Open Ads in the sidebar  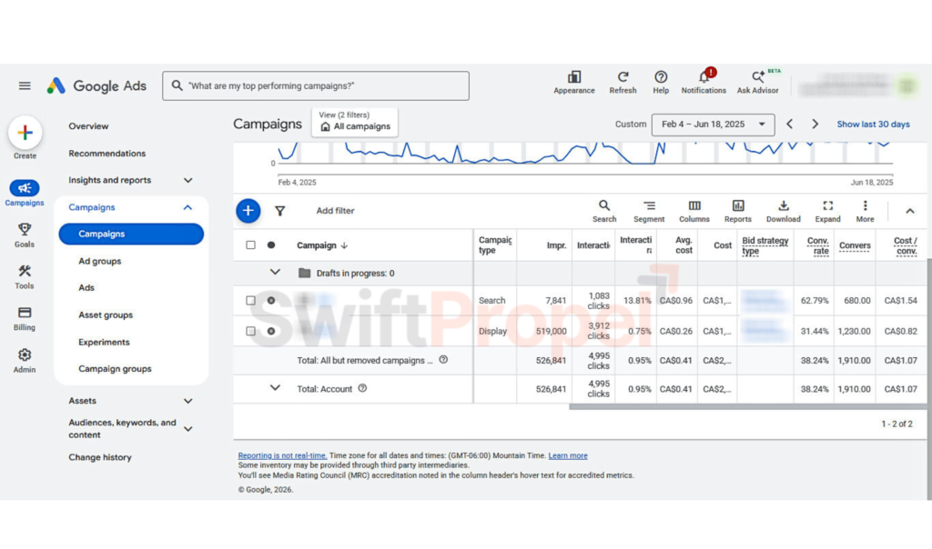pyautogui.click(x=86, y=288)
